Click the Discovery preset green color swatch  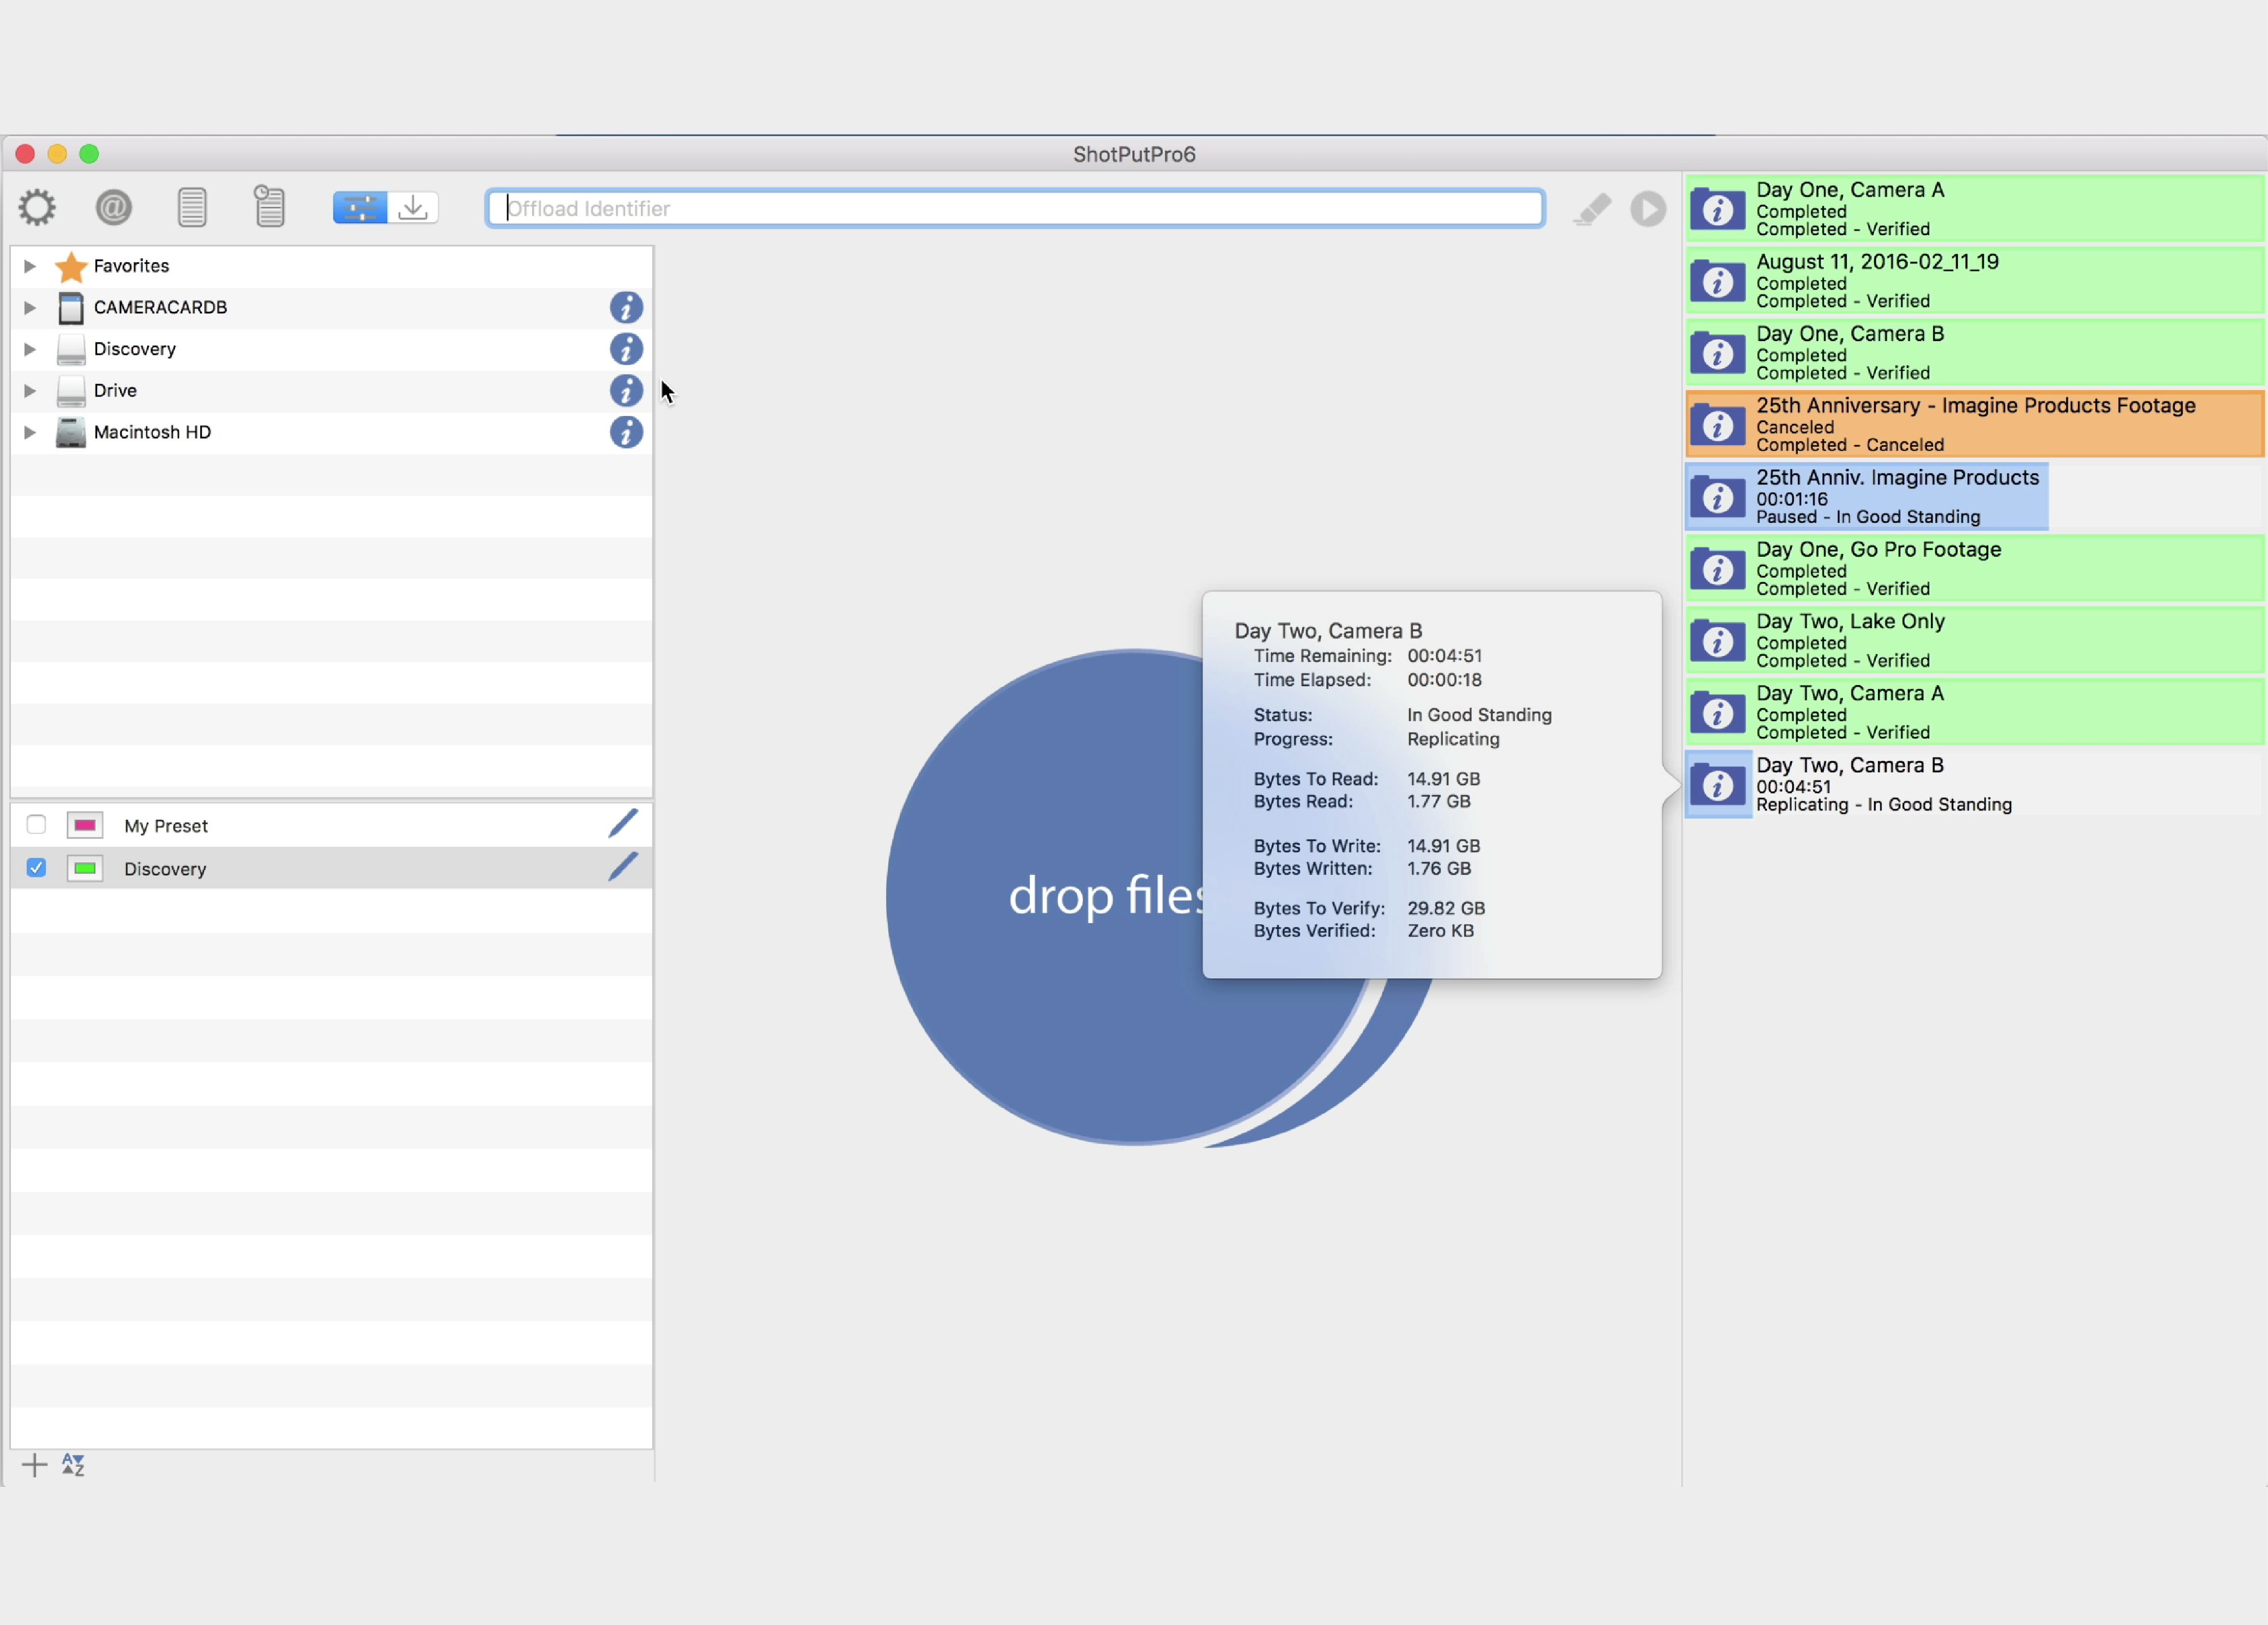tap(85, 868)
